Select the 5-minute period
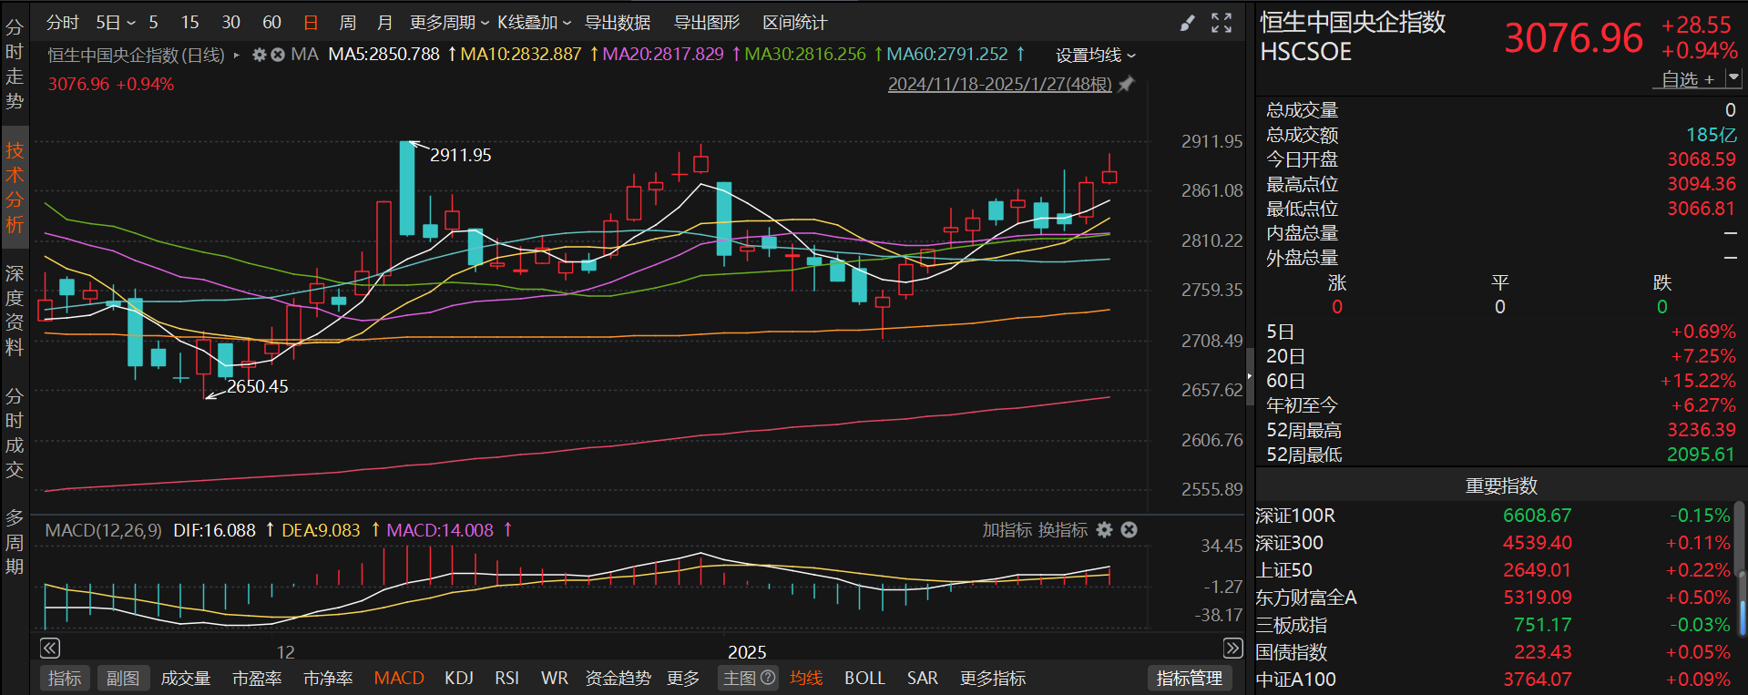Viewport: 1748px width, 695px height. [153, 23]
